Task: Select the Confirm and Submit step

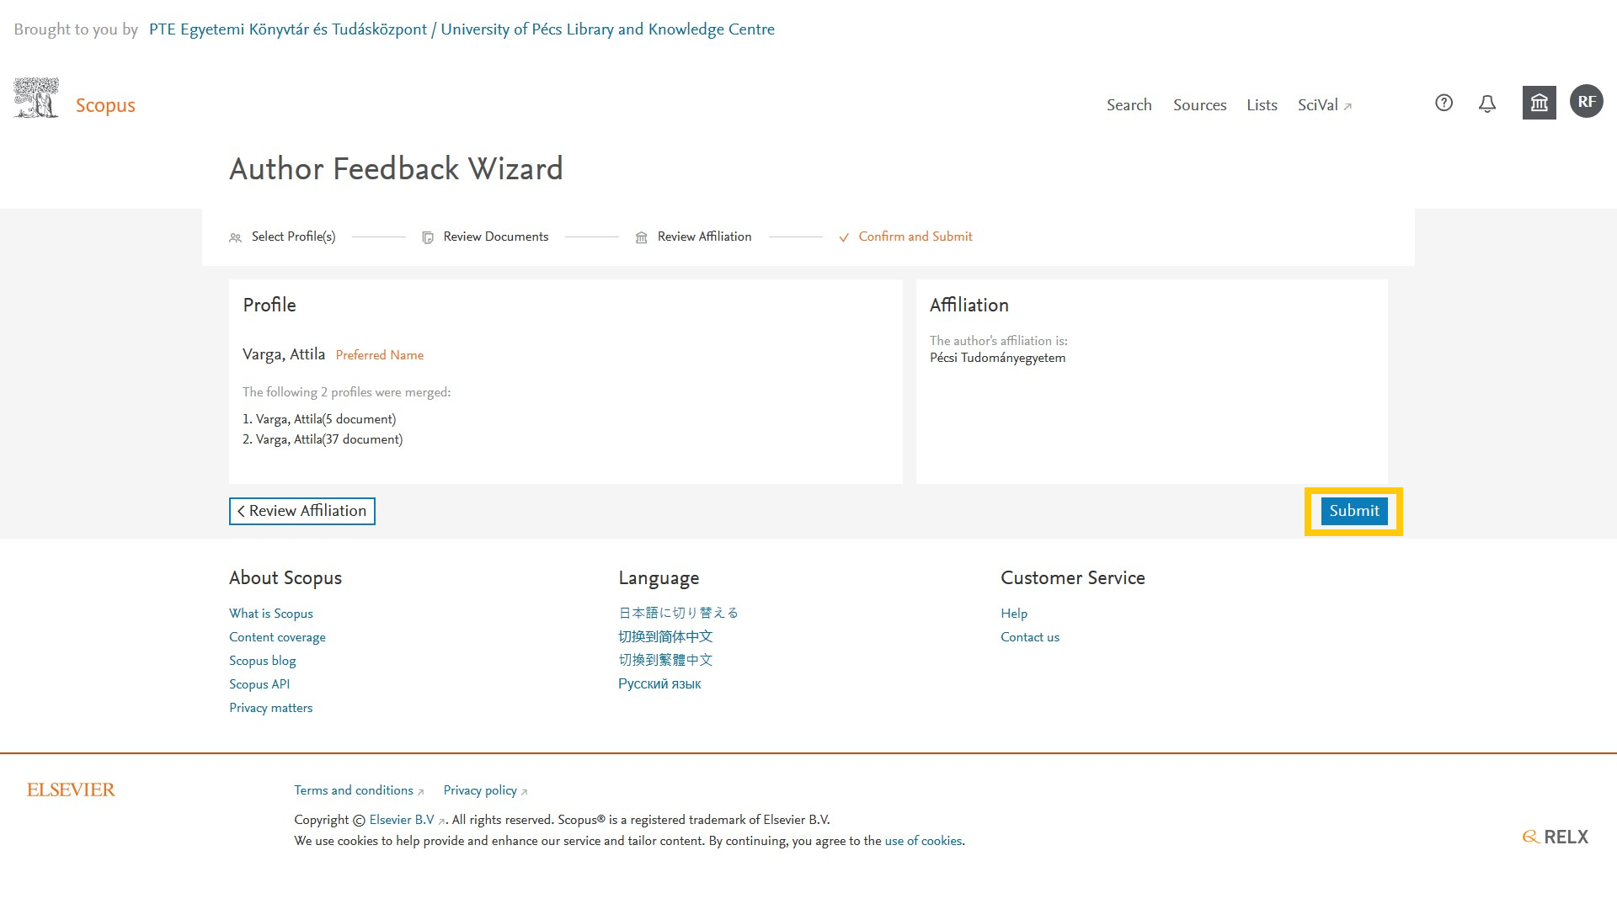Action: [x=915, y=237]
